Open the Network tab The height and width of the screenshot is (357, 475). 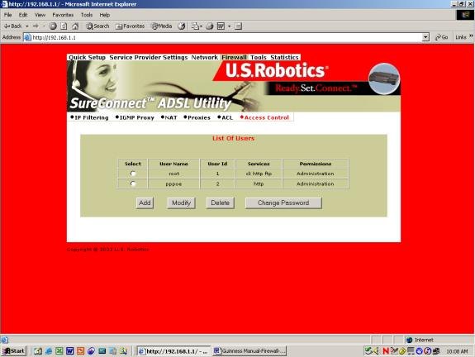[205, 57]
